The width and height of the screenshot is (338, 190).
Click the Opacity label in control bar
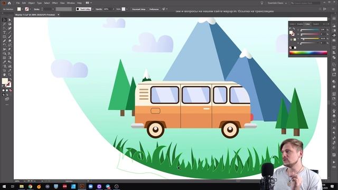click(99, 9)
